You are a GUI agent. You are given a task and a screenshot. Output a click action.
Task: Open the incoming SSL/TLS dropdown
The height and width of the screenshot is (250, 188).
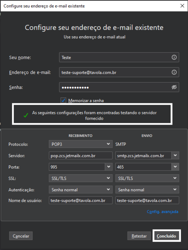click(81, 178)
